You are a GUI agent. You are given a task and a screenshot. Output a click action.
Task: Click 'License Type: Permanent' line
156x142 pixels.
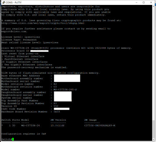(x=19, y=40)
